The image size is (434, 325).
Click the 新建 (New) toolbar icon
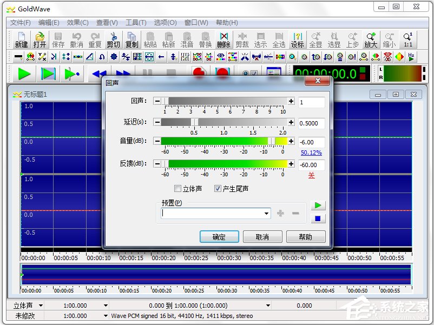21,40
